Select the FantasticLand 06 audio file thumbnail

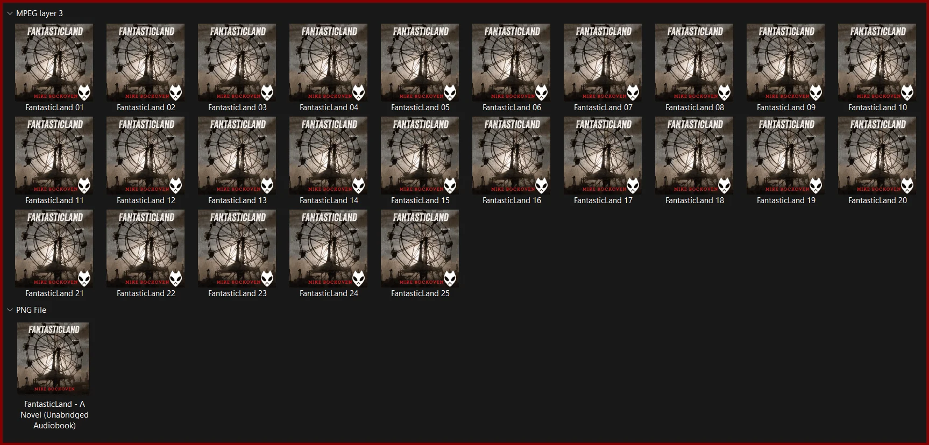point(512,62)
